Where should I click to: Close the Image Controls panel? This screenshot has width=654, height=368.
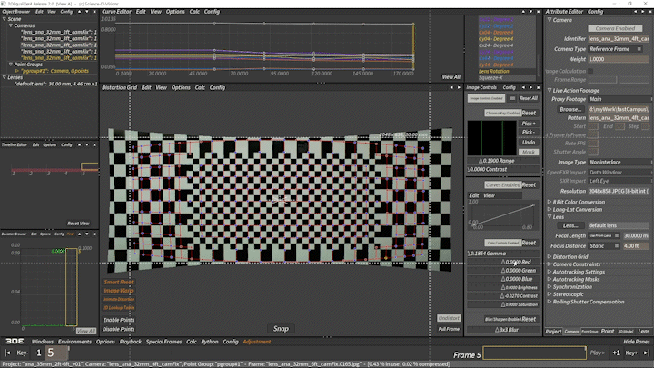[538, 87]
